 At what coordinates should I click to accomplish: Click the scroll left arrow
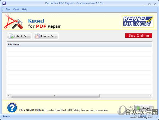pos(9,95)
